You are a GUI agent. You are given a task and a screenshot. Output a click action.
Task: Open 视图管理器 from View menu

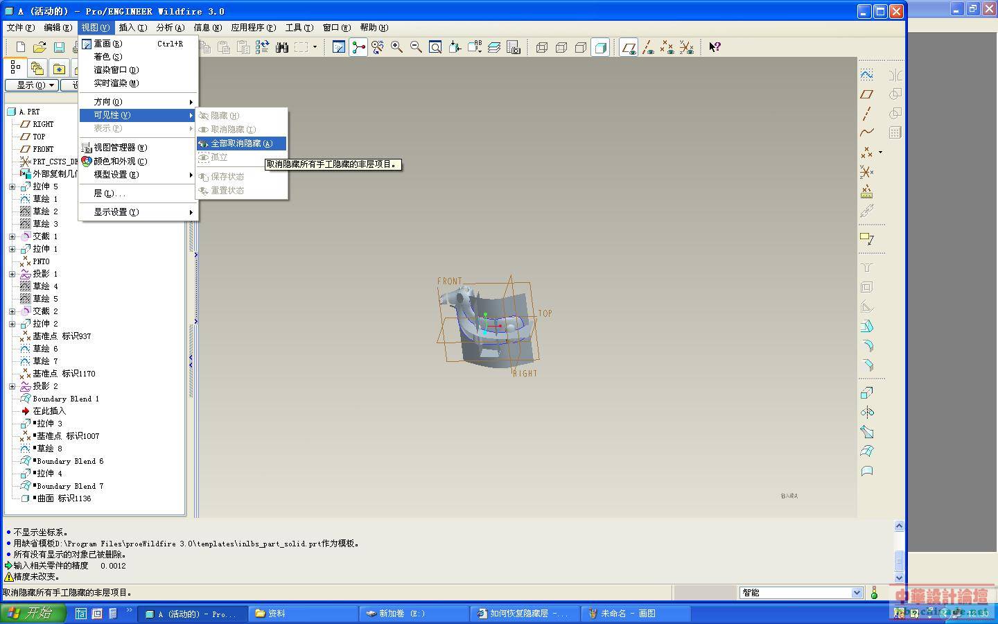[x=139, y=148]
